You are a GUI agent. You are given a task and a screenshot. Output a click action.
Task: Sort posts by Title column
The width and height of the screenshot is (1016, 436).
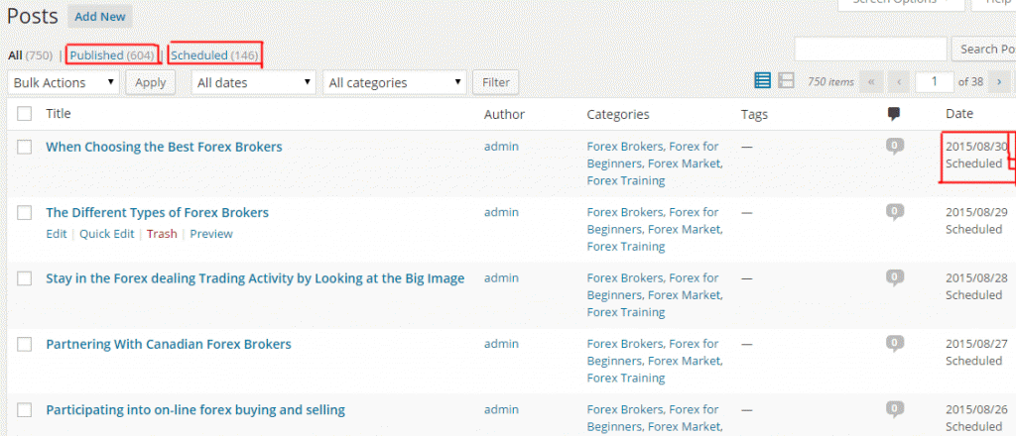59,114
